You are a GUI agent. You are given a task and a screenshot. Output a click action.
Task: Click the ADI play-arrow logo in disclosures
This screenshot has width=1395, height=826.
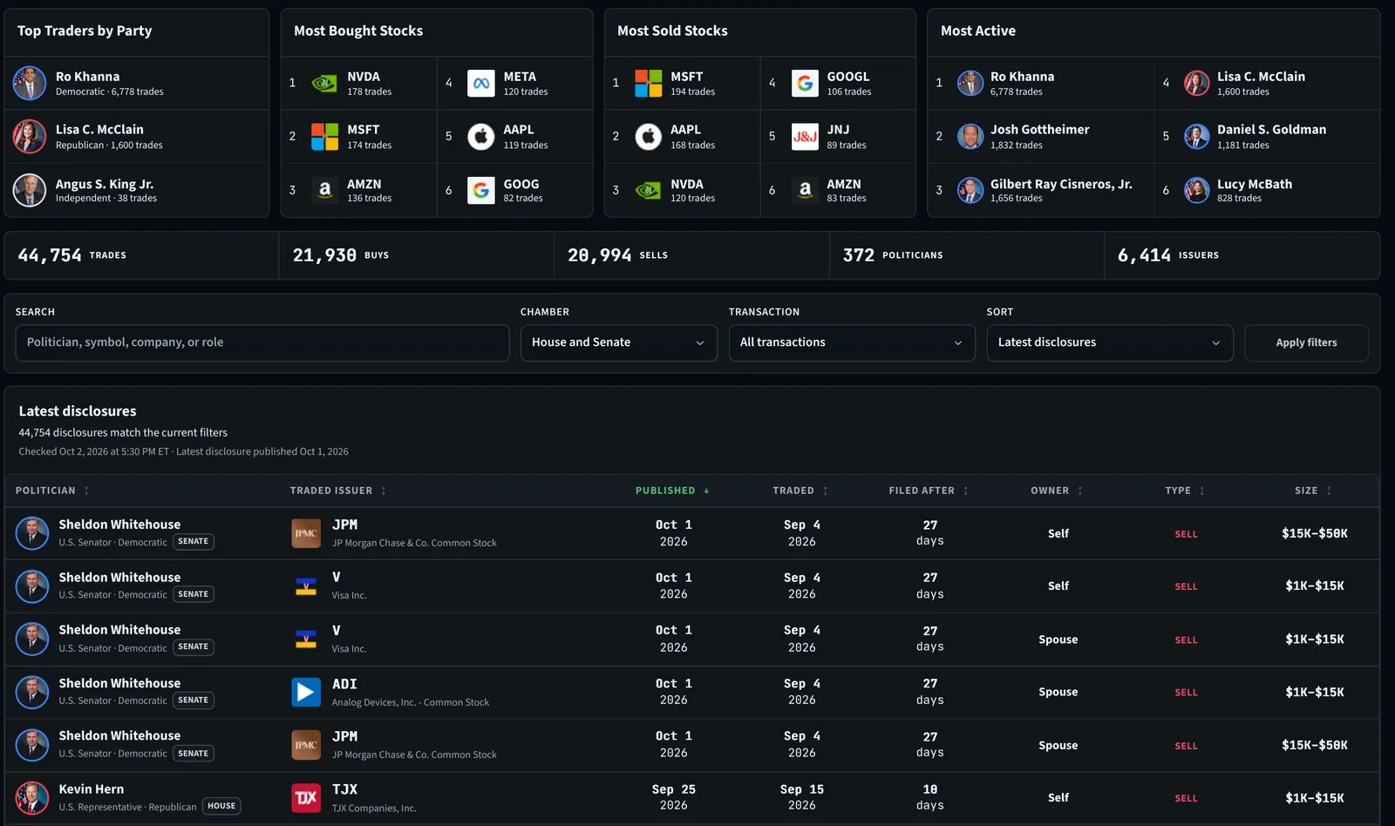point(306,692)
